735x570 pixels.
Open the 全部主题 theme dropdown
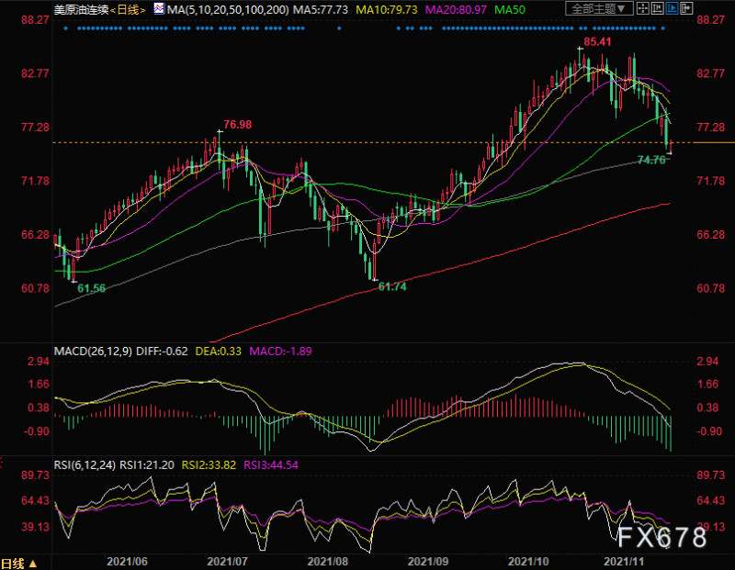pyautogui.click(x=599, y=8)
